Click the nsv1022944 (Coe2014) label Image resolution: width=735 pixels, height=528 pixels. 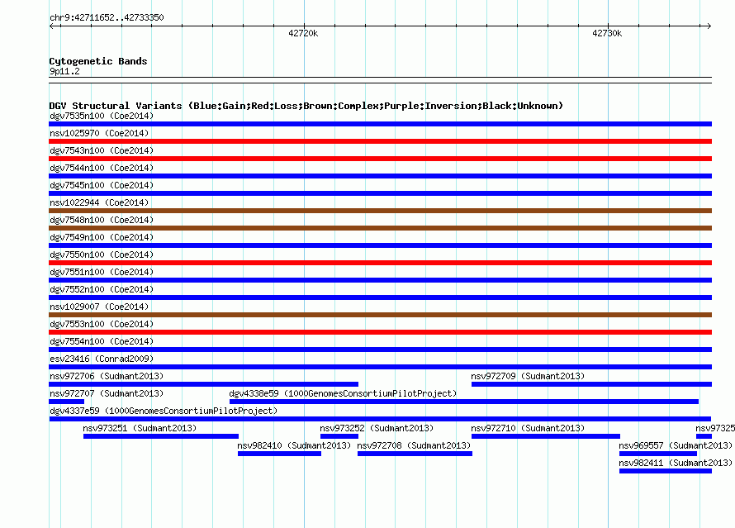point(99,202)
